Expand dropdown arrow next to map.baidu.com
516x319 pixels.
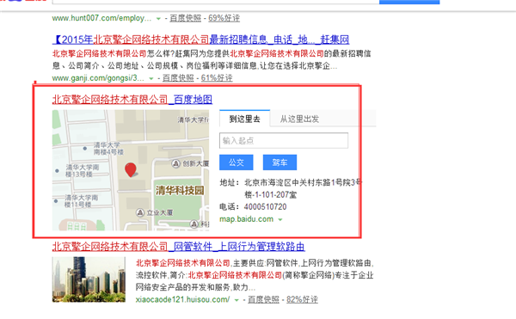[x=280, y=219]
